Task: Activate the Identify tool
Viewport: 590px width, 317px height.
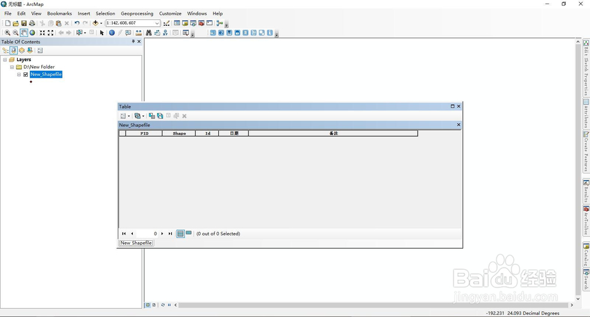Action: (x=112, y=33)
